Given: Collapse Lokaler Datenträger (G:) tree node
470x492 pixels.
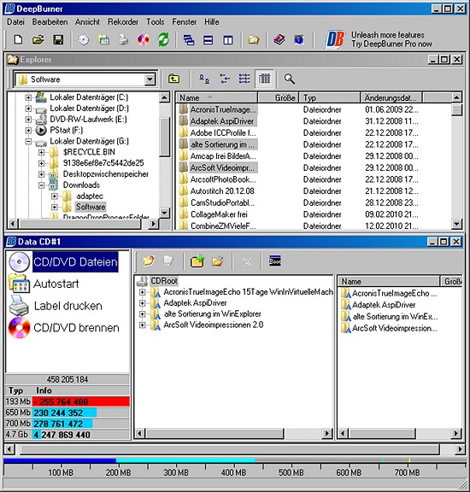Looking at the screenshot, I should pyautogui.click(x=28, y=142).
